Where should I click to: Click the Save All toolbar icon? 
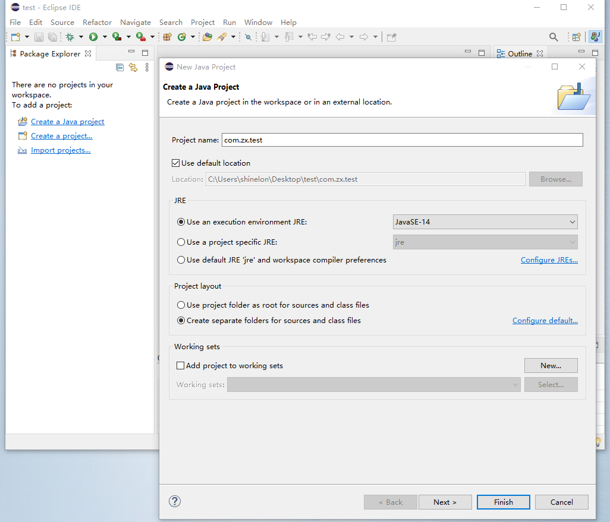click(52, 37)
